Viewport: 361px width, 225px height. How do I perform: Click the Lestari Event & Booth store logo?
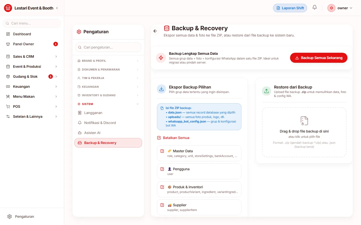pyautogui.click(x=8, y=8)
